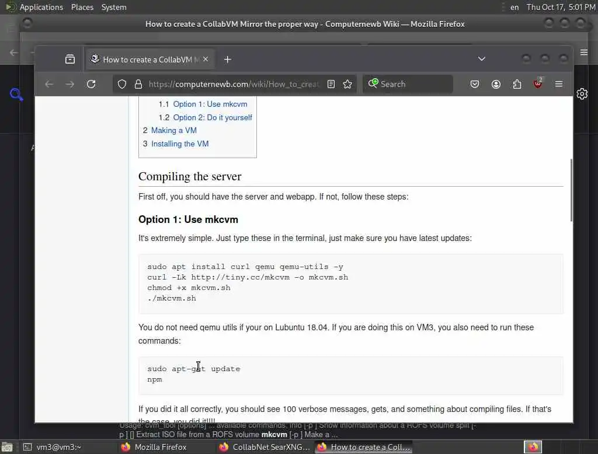
Task: Open the list all tabs chevron
Action: (x=482, y=59)
